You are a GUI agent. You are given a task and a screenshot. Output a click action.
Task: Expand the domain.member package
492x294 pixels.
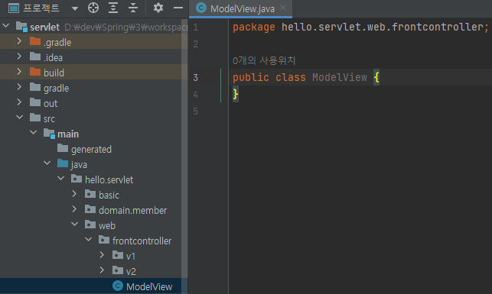[x=74, y=209]
